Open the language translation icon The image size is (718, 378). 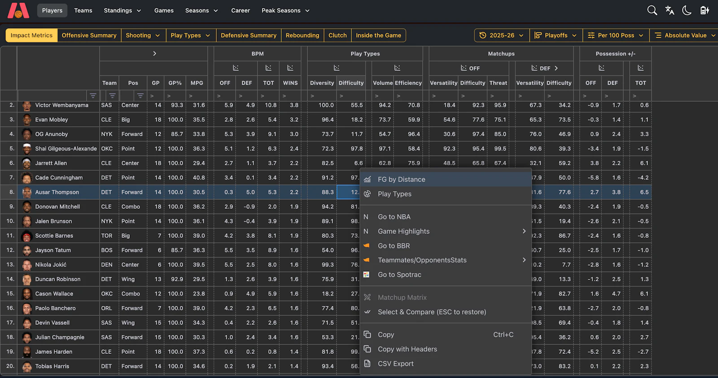(x=670, y=10)
